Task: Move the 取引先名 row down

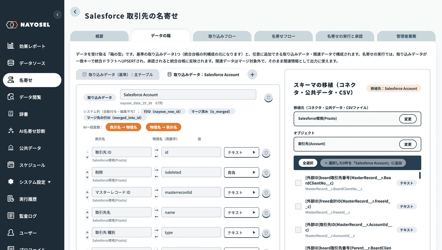Action: pyautogui.click(x=87, y=218)
